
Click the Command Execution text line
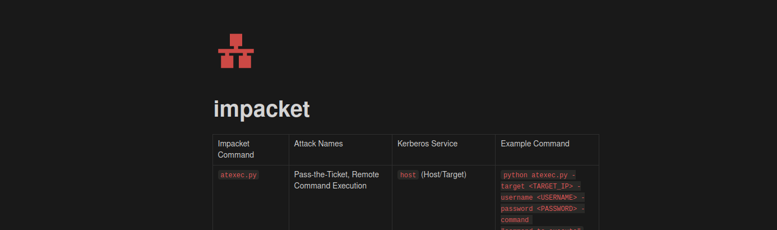pyautogui.click(x=330, y=186)
